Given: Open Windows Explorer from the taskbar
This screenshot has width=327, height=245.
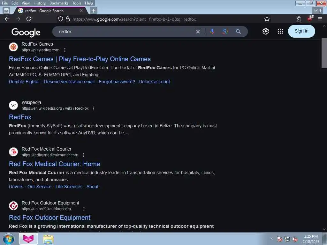Looking at the screenshot, I should coord(49,239).
